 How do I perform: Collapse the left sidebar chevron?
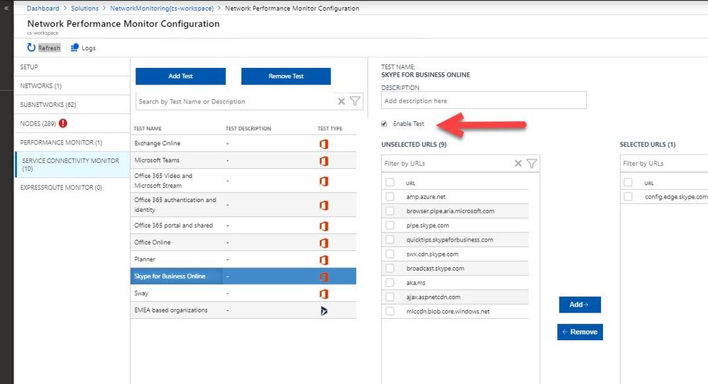[x=6, y=8]
